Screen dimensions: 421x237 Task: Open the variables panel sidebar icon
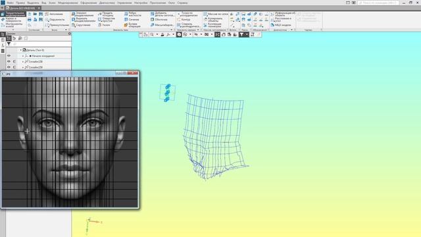(x=3, y=45)
